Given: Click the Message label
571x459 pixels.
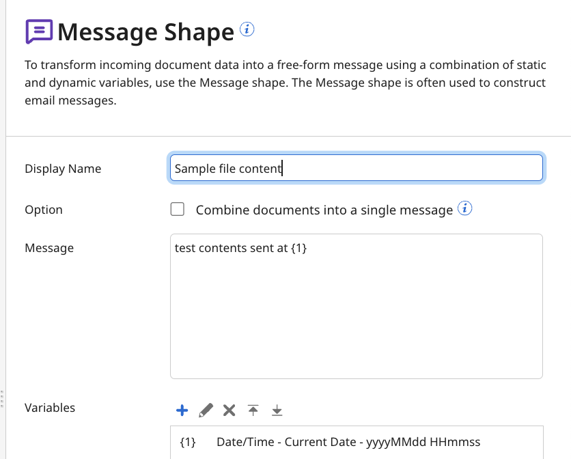Looking at the screenshot, I should [48, 248].
